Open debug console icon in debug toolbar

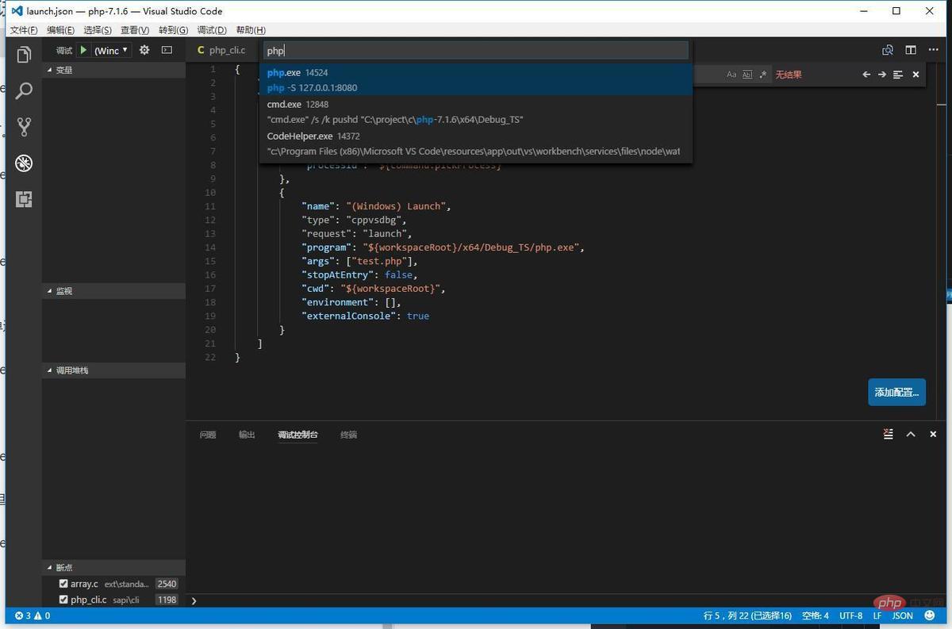(x=167, y=50)
